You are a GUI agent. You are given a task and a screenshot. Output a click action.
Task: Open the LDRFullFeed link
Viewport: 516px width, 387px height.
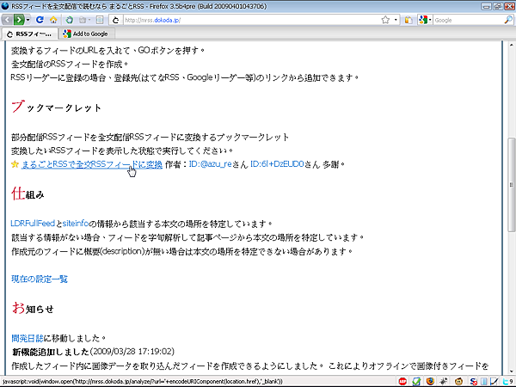click(x=33, y=224)
